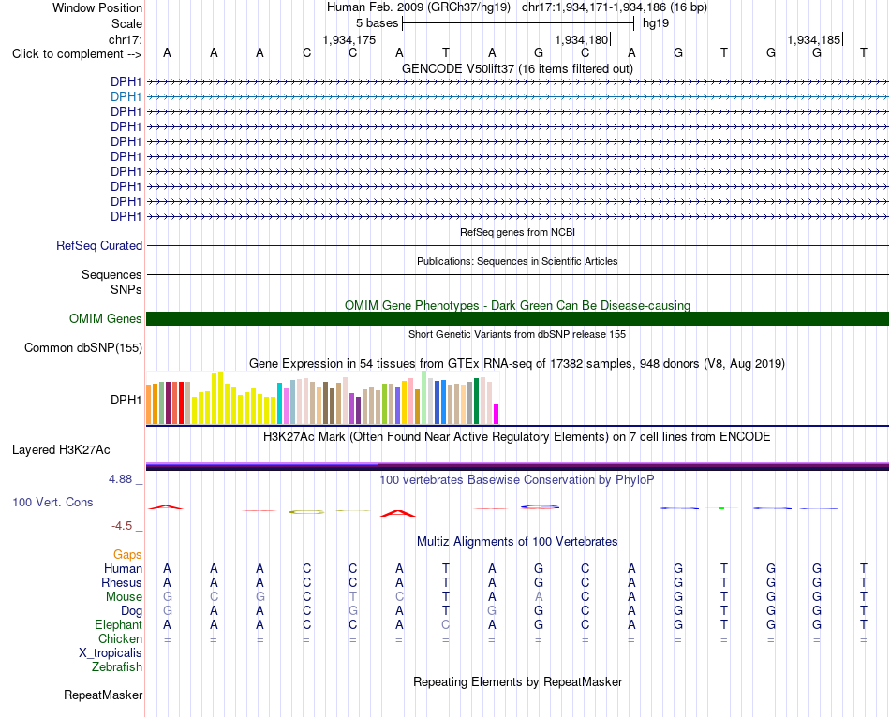Click the 100 Vert. Cons label
The width and height of the screenshot is (890, 717).
[x=52, y=502]
